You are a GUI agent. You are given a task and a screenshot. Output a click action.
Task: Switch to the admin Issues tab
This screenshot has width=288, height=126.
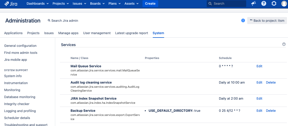pyautogui.click(x=49, y=33)
